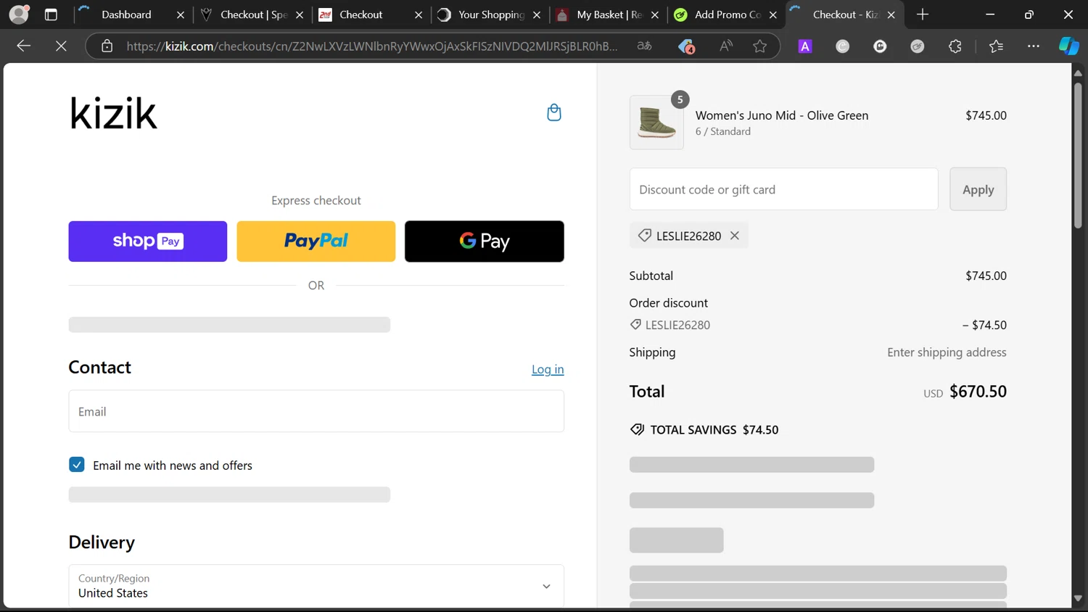
Task: Close the Your Shopping tab
Action: [537, 15]
